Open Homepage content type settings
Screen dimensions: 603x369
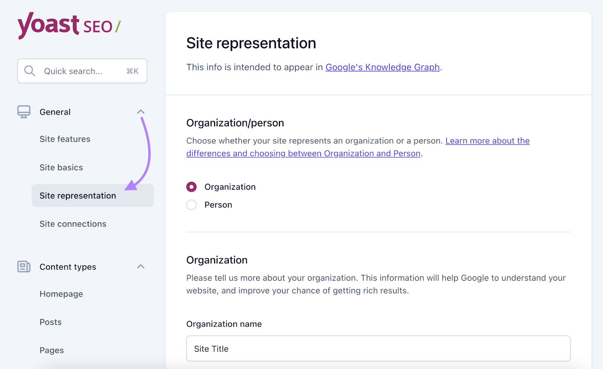[x=61, y=294]
